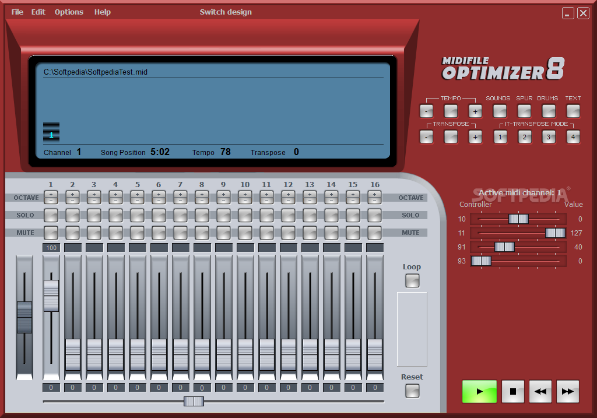Click the horizontal song position slider handle
This screenshot has width=597, height=418.
coord(194,401)
